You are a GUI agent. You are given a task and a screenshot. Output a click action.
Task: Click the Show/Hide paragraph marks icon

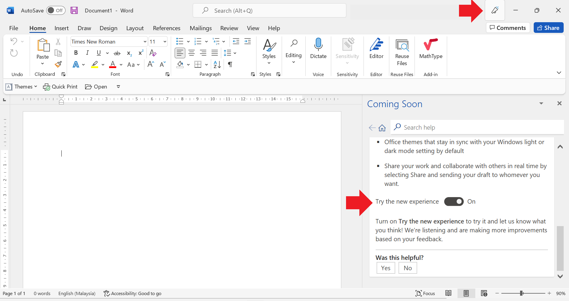tap(230, 64)
